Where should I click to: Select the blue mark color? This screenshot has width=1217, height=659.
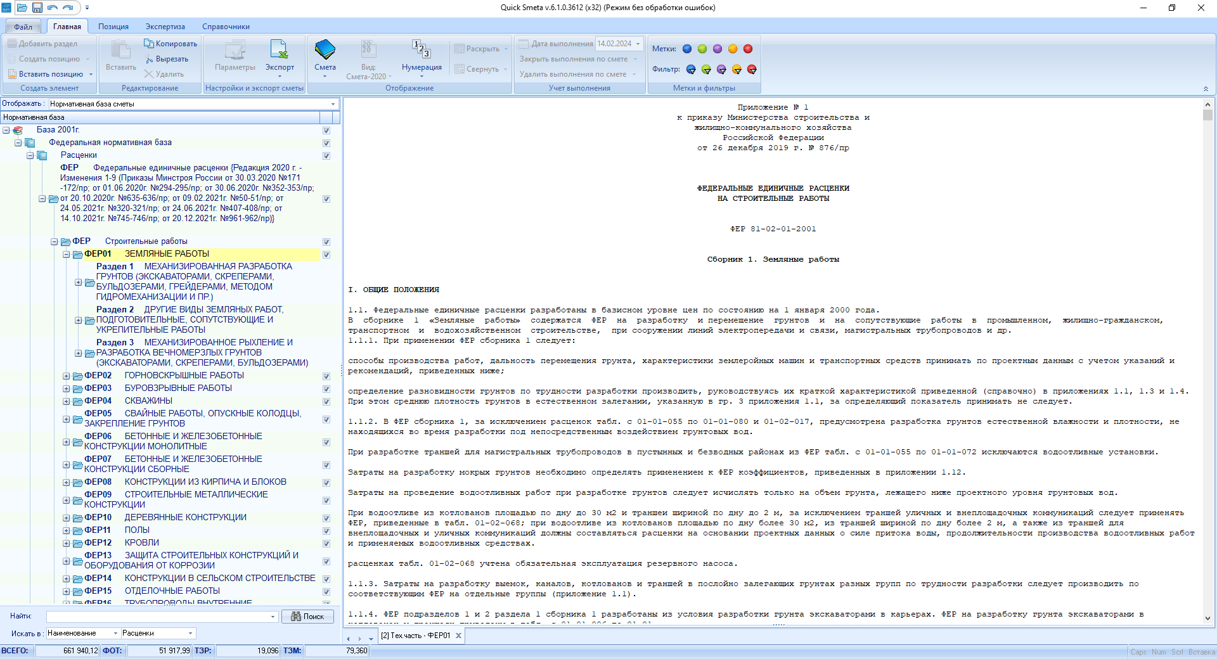click(687, 49)
